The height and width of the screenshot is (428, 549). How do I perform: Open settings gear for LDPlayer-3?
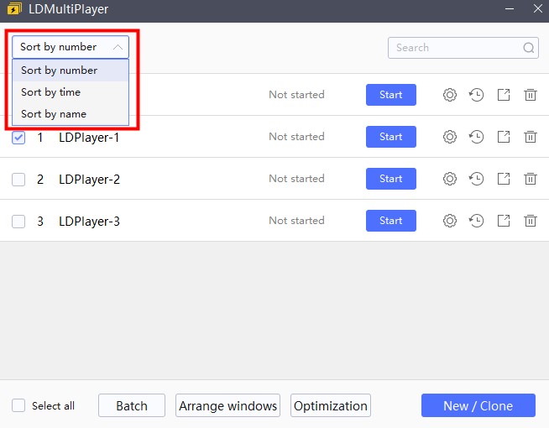[450, 221]
